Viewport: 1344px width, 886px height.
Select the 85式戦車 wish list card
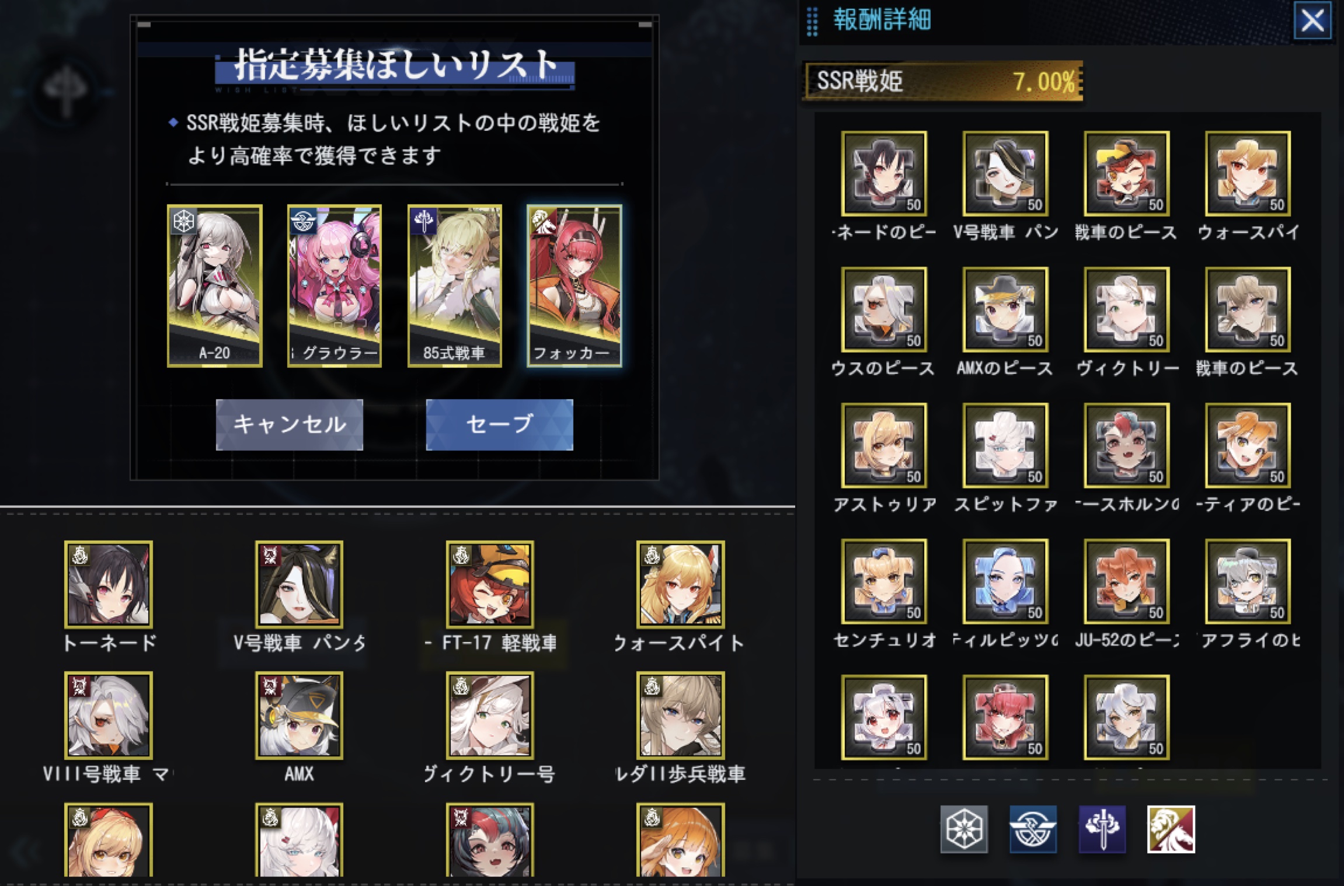coord(455,285)
